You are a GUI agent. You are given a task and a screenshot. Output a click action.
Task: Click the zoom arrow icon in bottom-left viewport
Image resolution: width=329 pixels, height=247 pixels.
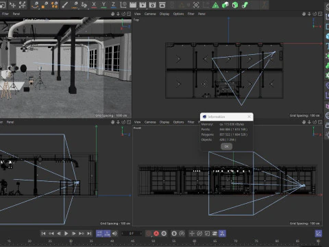(118, 122)
